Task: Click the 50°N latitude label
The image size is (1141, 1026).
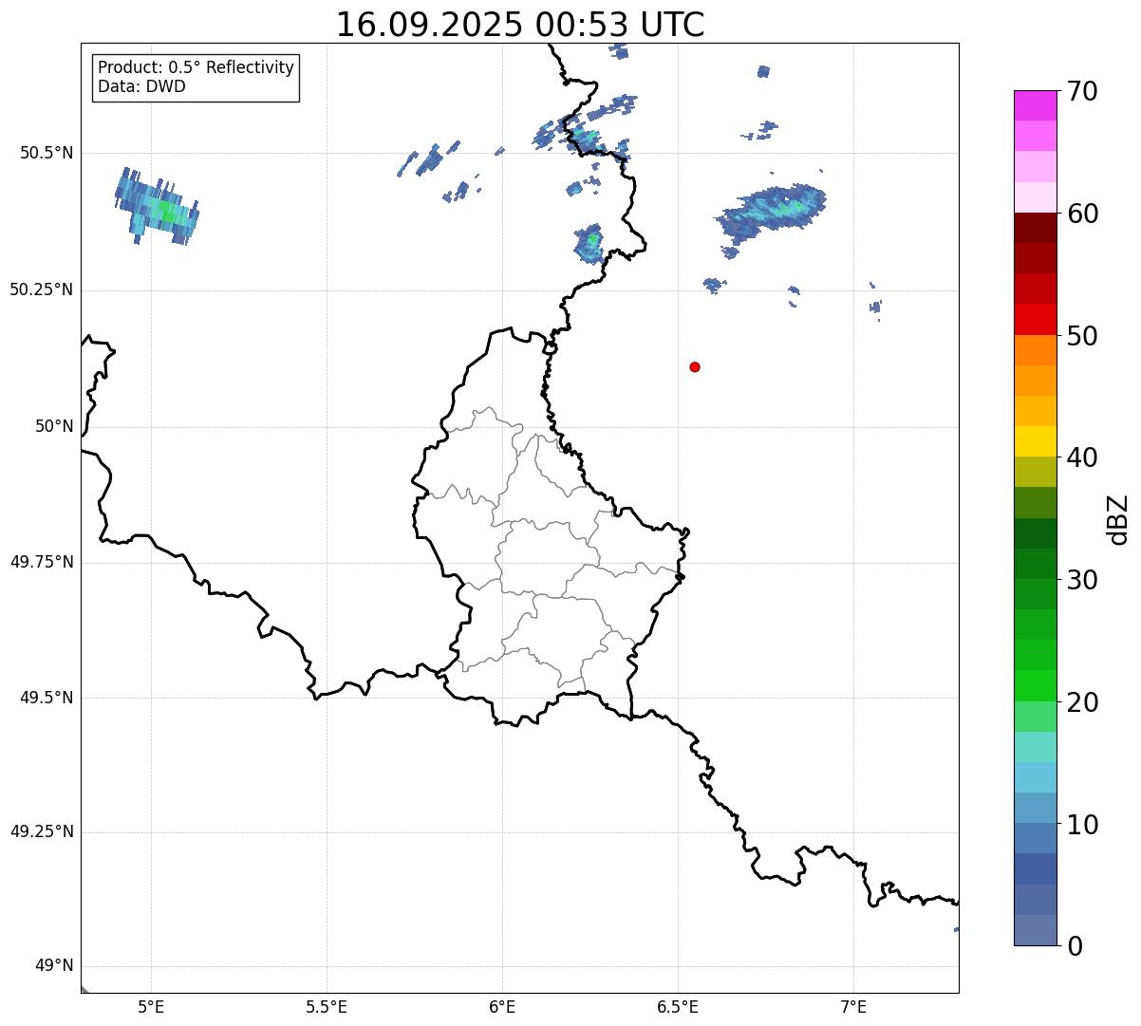Action: point(54,426)
